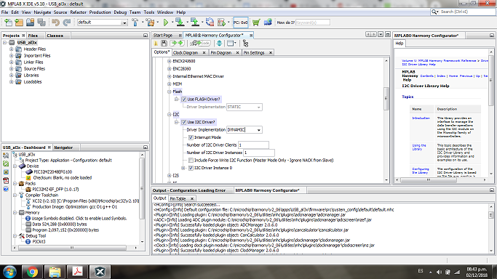Run the project with green play icon

tap(166, 22)
